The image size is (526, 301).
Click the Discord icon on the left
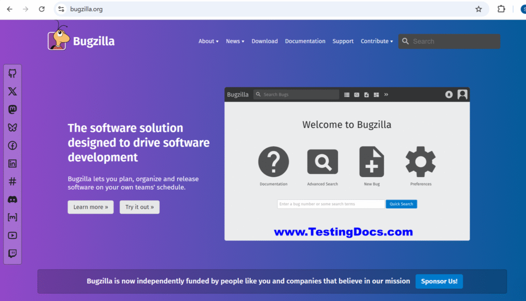click(x=12, y=199)
